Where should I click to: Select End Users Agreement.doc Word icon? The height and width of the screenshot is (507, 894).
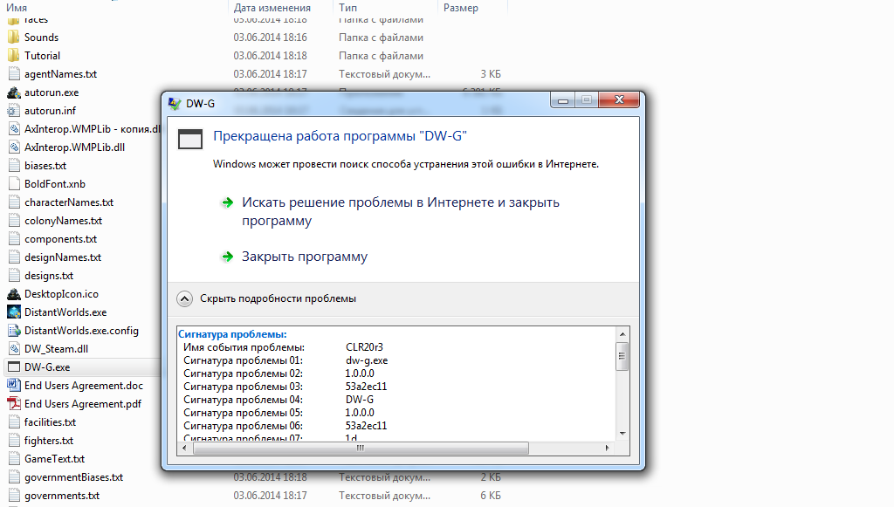[14, 386]
